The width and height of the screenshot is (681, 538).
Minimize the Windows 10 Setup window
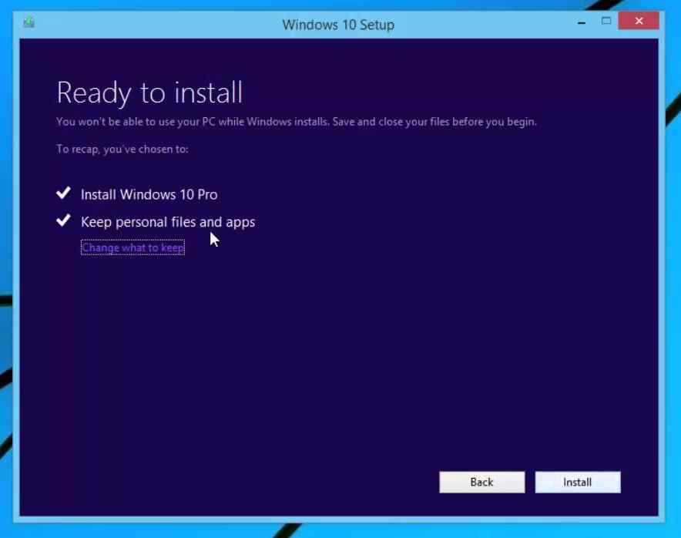(x=582, y=22)
